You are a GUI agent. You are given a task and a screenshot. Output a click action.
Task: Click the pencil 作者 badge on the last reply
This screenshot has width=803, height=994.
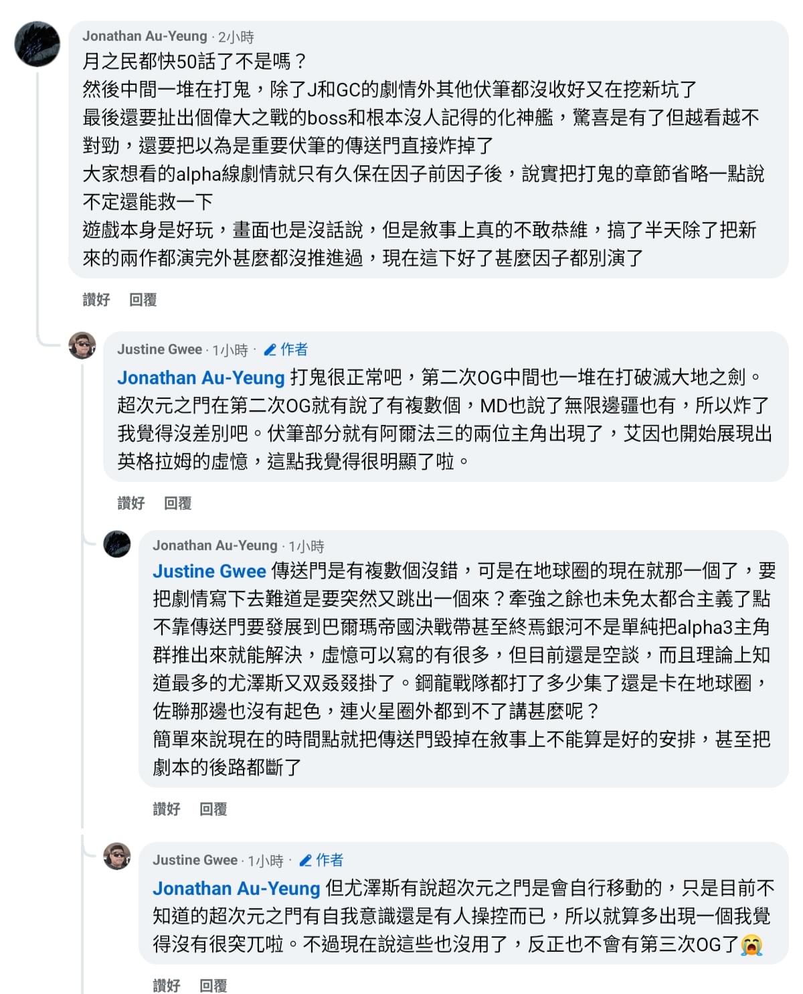(x=321, y=860)
